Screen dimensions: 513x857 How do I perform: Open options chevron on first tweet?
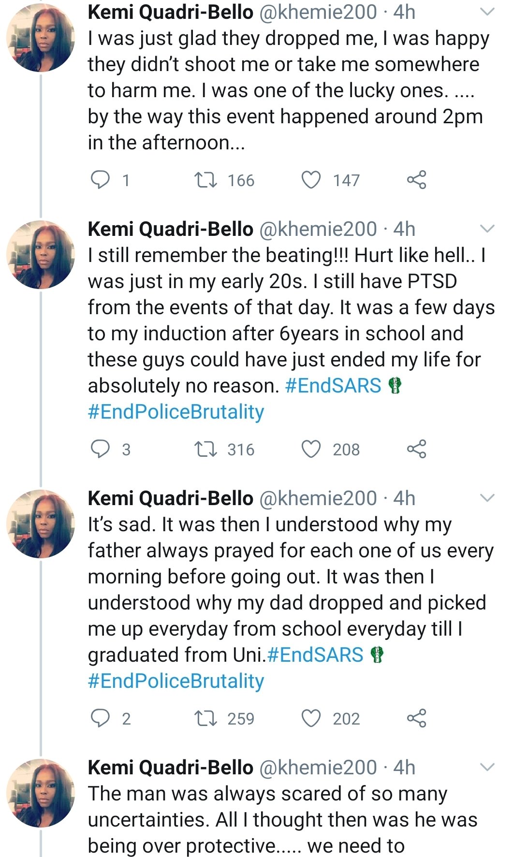pyautogui.click(x=488, y=13)
